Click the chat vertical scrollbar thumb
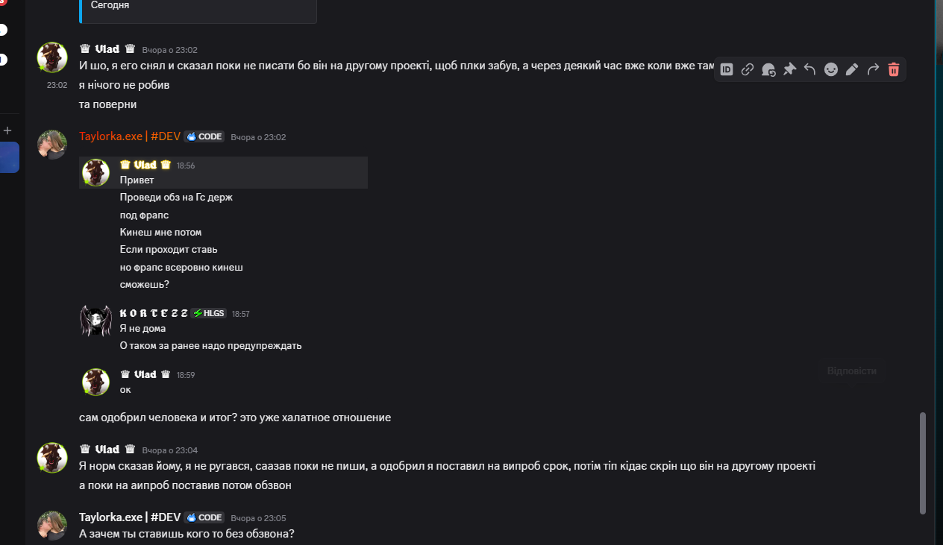943x545 pixels. pos(923,462)
